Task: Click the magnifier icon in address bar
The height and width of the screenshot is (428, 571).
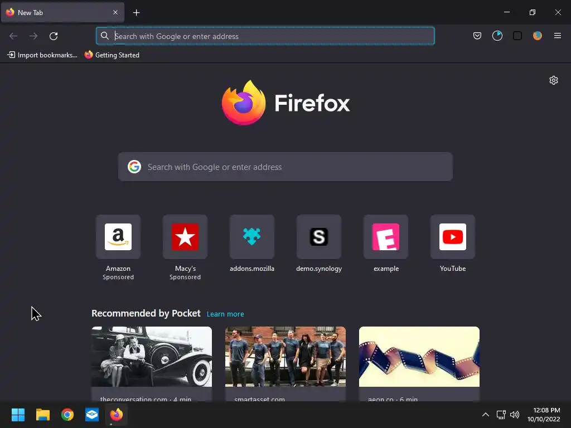Action: coord(104,36)
